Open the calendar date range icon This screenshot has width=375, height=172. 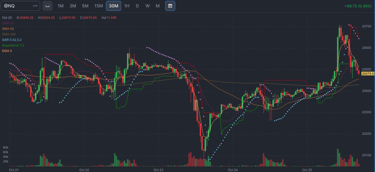point(170,6)
